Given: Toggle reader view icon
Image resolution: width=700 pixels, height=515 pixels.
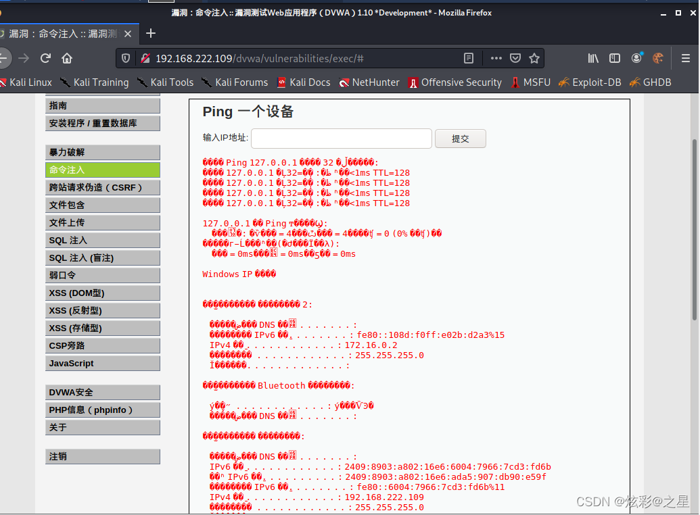Looking at the screenshot, I should tap(468, 59).
